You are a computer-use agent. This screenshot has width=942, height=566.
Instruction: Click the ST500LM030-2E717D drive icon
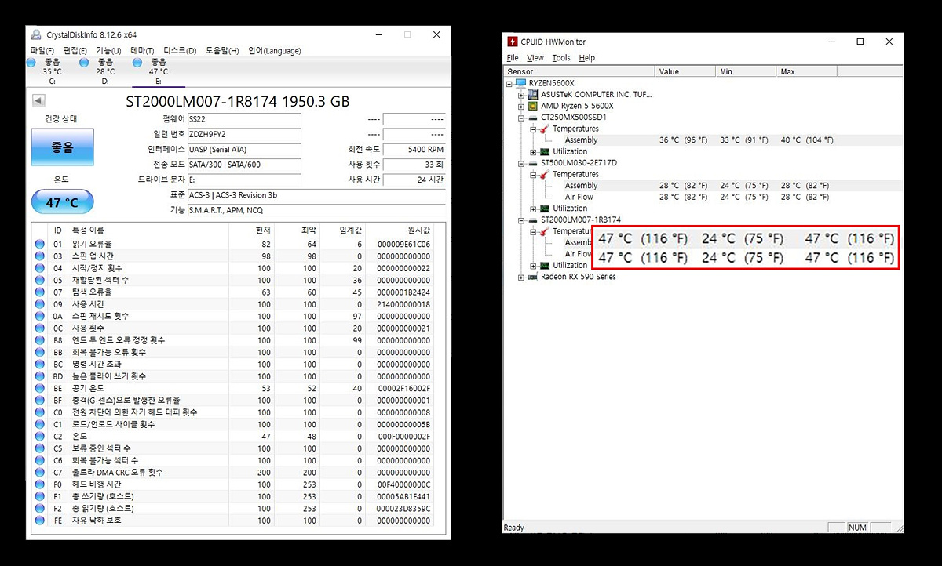532,163
